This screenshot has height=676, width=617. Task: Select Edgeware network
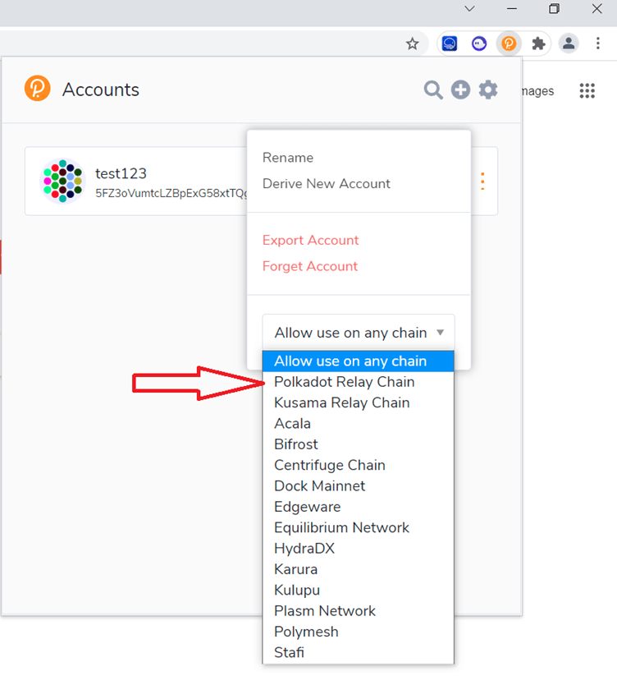pos(359,507)
